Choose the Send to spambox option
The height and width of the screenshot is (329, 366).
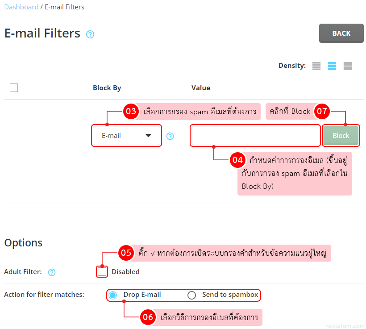pyautogui.click(x=192, y=295)
